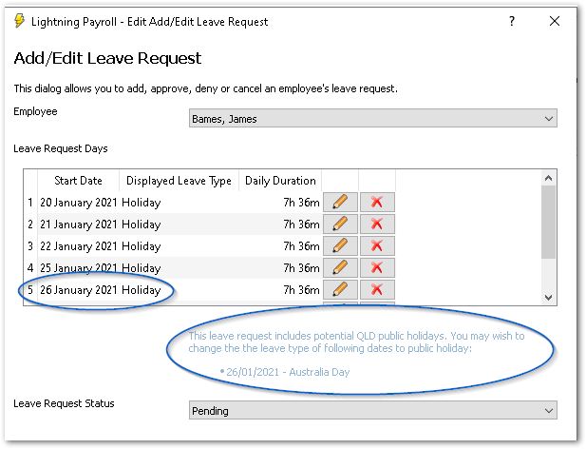Delete the 25 January 2021 leave entry
The image size is (586, 449).
pyautogui.click(x=377, y=268)
